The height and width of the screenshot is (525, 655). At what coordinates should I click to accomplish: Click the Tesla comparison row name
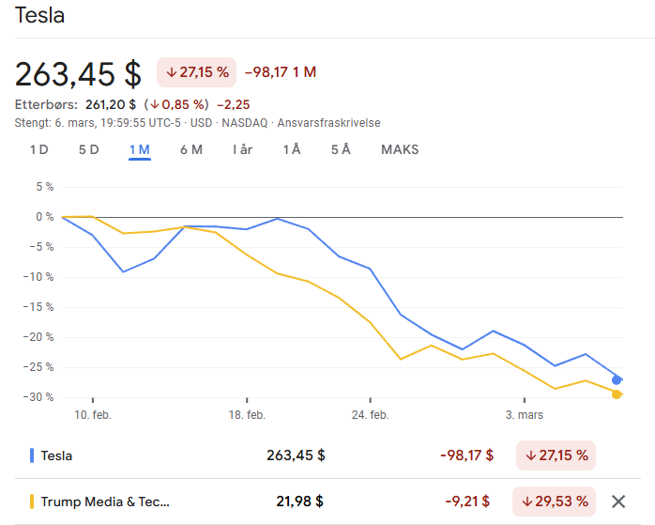tap(56, 456)
